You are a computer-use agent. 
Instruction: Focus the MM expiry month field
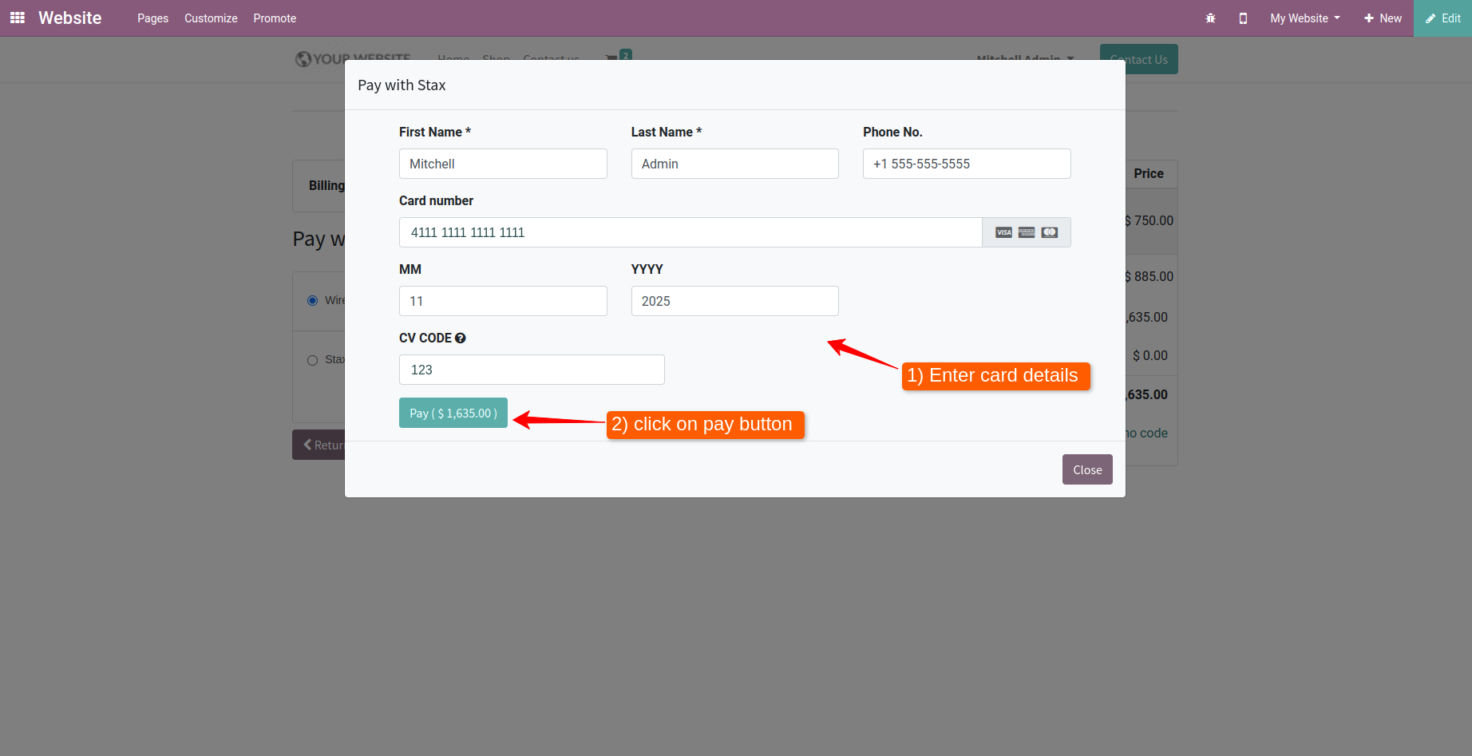tap(503, 301)
